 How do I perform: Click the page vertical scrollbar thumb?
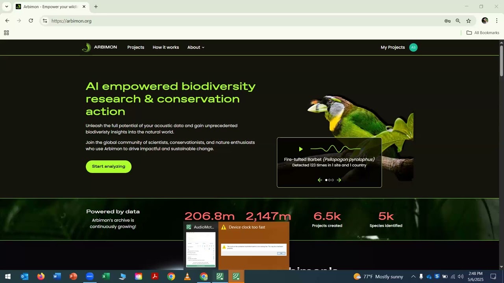501,60
